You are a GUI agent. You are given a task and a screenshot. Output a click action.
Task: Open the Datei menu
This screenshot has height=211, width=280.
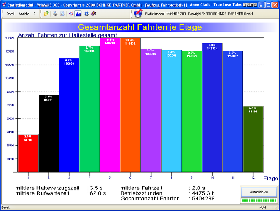click(10, 14)
